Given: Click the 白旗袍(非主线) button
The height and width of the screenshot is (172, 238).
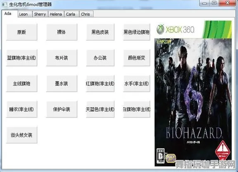Looking at the screenshot, I should pyautogui.click(x=136, y=109).
